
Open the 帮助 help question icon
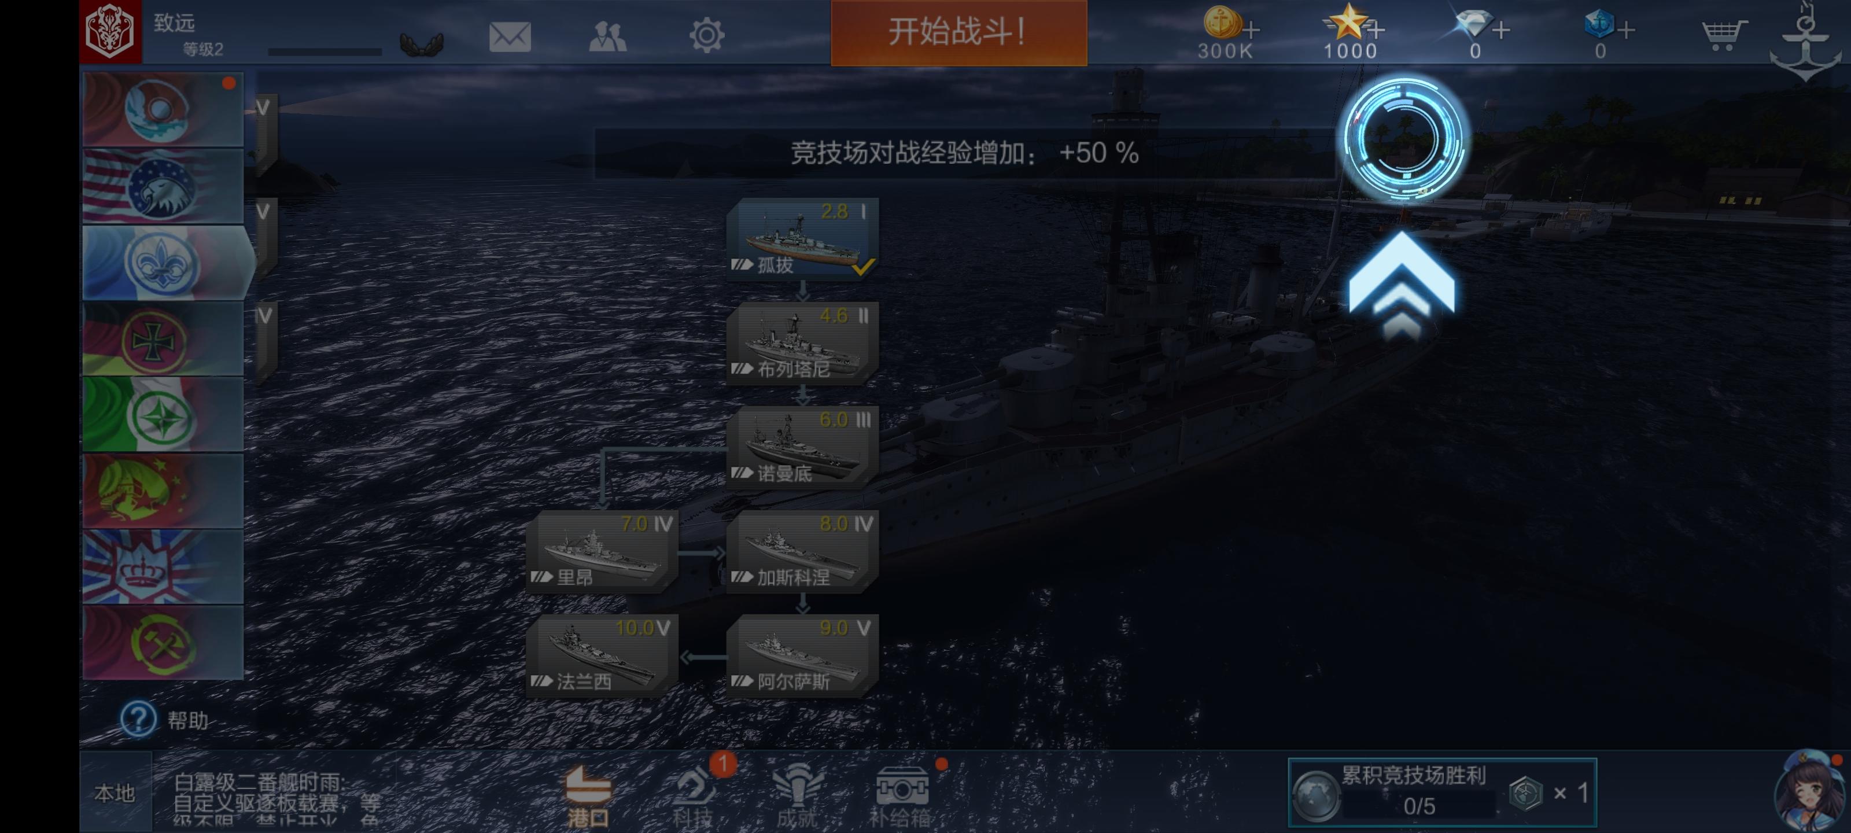click(x=138, y=718)
